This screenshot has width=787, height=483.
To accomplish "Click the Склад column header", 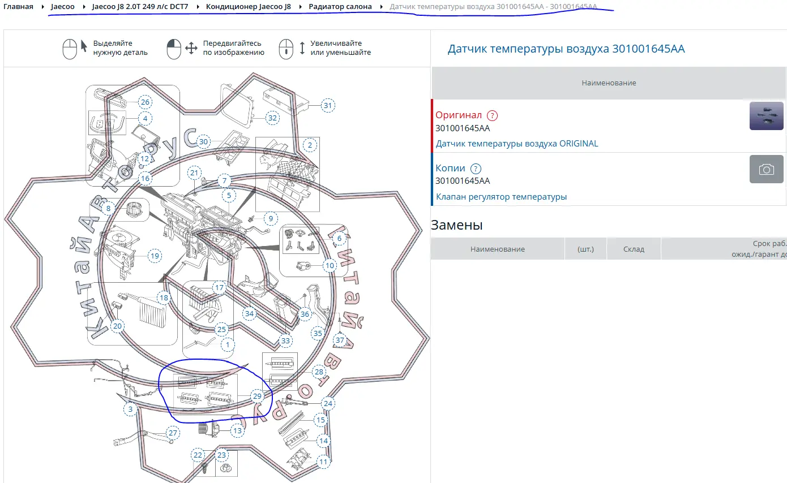I will pos(634,249).
